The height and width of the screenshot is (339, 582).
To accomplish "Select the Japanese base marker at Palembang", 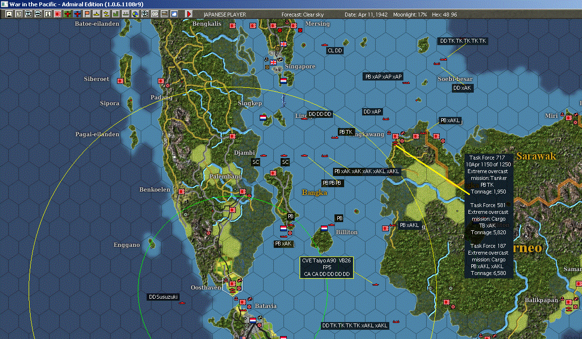I will pyautogui.click(x=242, y=192).
